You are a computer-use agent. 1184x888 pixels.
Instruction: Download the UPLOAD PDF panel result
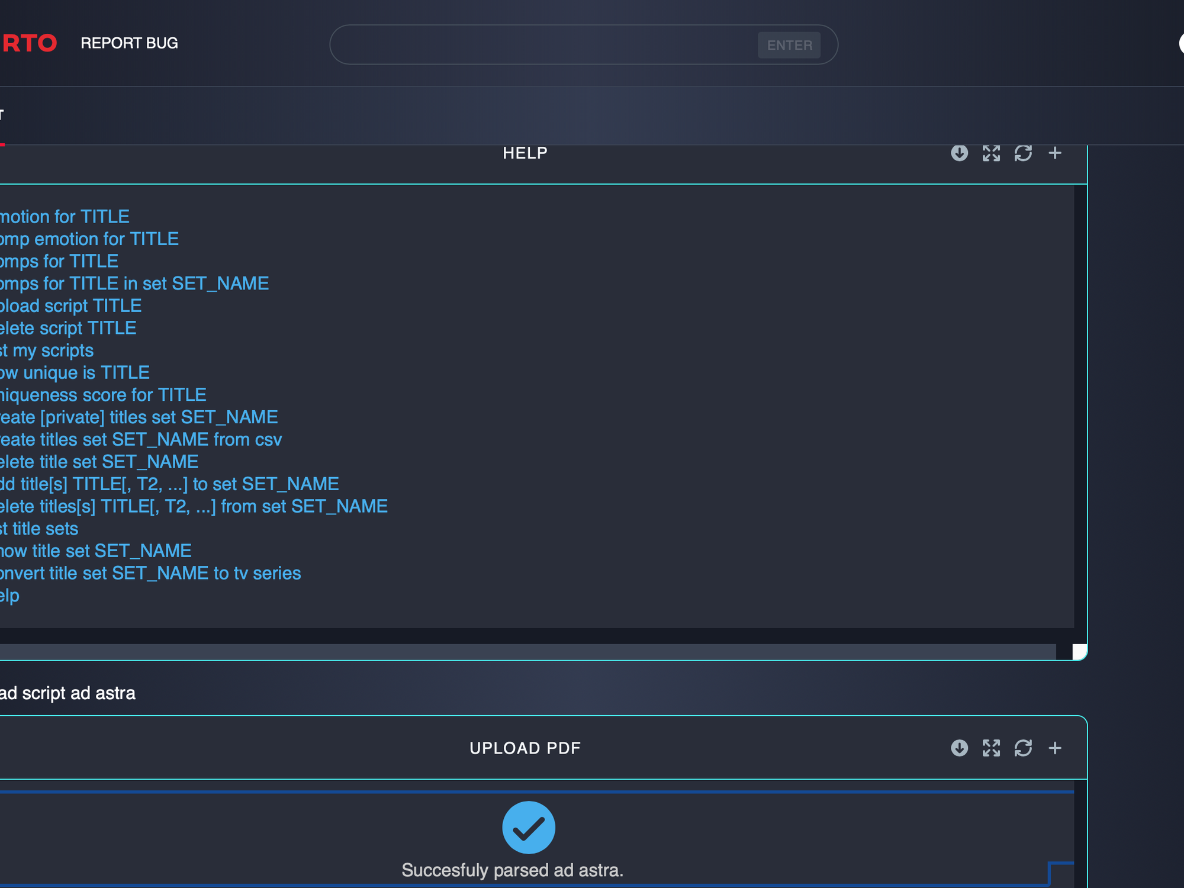pos(959,748)
